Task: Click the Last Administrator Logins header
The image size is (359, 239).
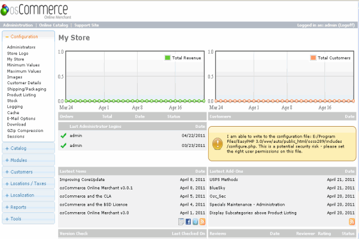Action: (132, 126)
